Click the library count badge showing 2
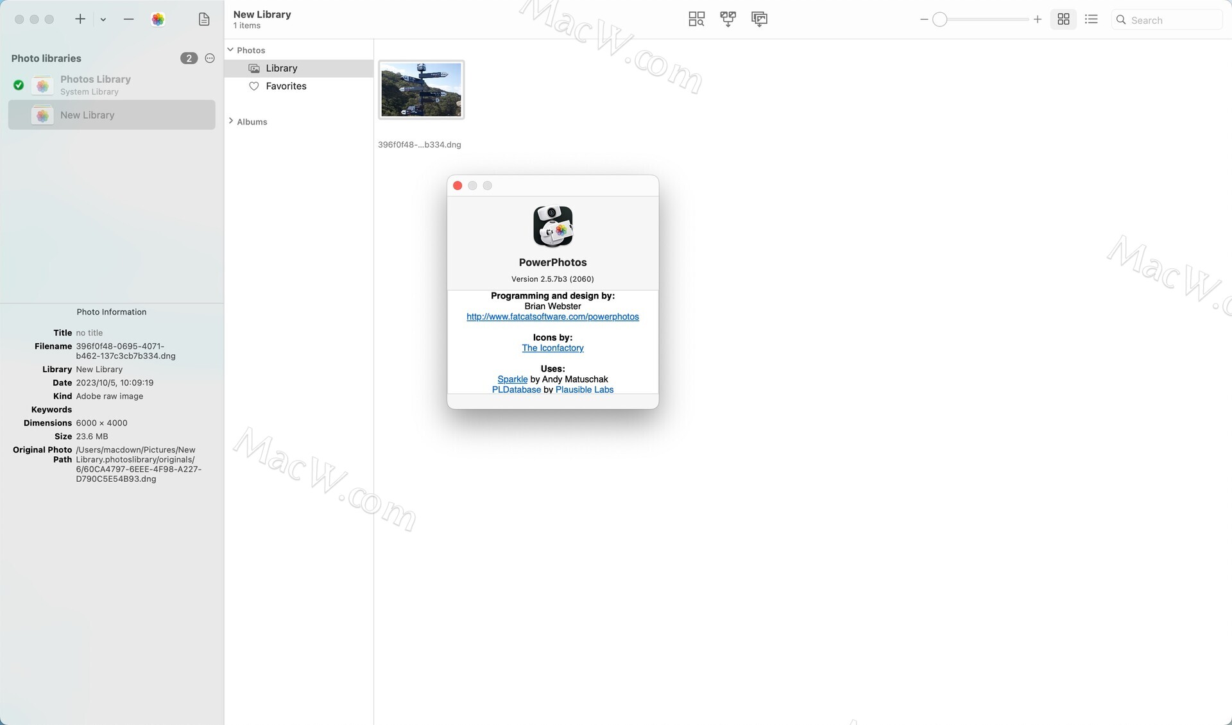Screen dimensions: 1232x725 [x=189, y=58]
